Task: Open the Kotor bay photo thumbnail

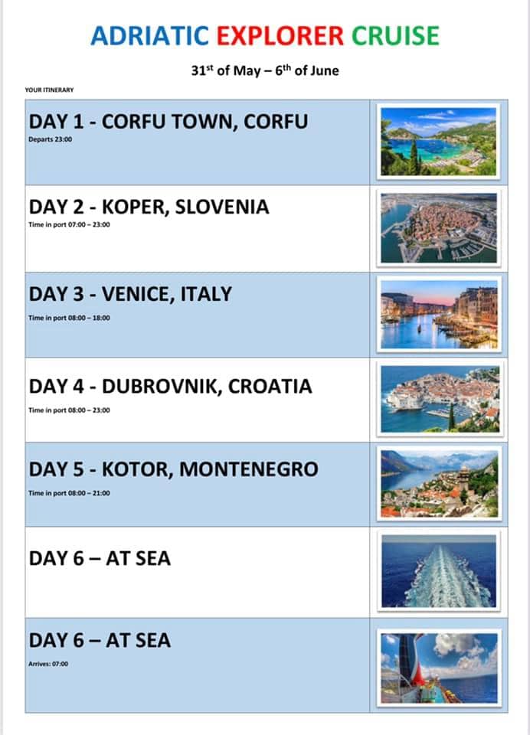Action: (439, 483)
